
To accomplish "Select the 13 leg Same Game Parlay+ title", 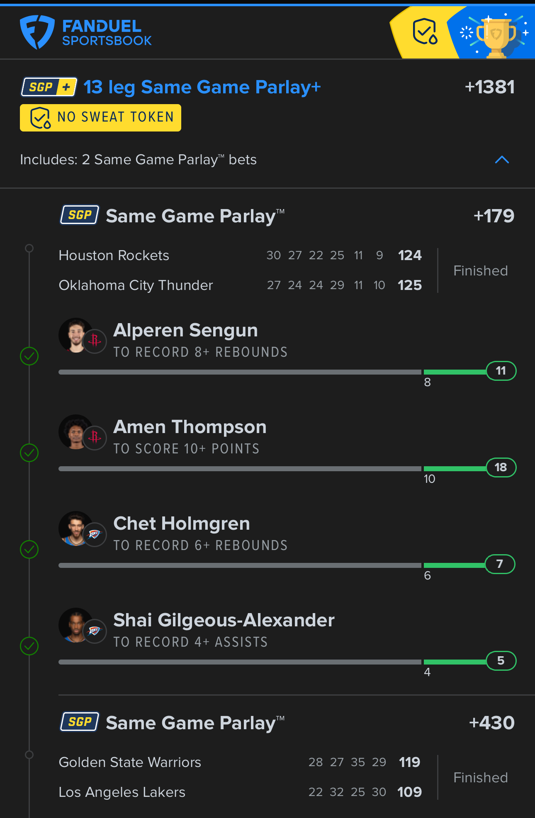I will click(202, 87).
